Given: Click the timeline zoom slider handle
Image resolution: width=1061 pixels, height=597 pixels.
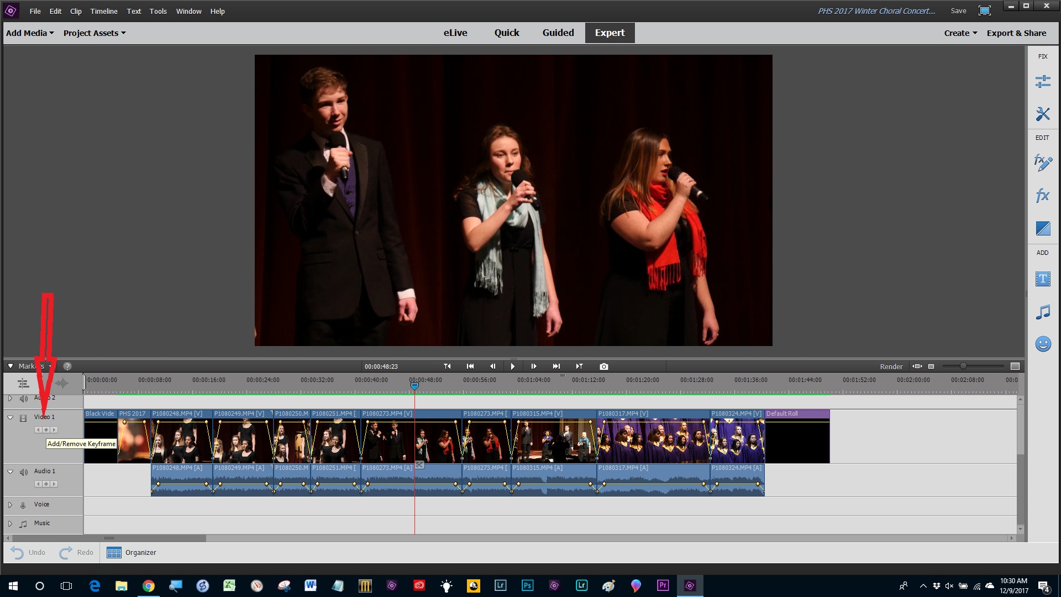Looking at the screenshot, I should [963, 366].
